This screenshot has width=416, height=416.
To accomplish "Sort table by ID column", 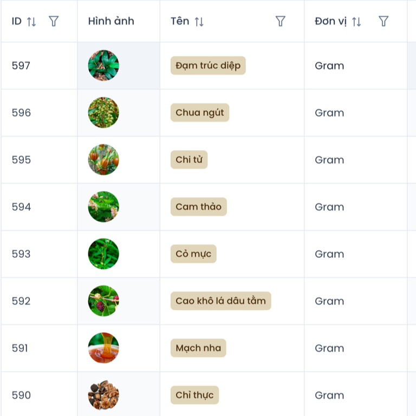I will (x=31, y=22).
